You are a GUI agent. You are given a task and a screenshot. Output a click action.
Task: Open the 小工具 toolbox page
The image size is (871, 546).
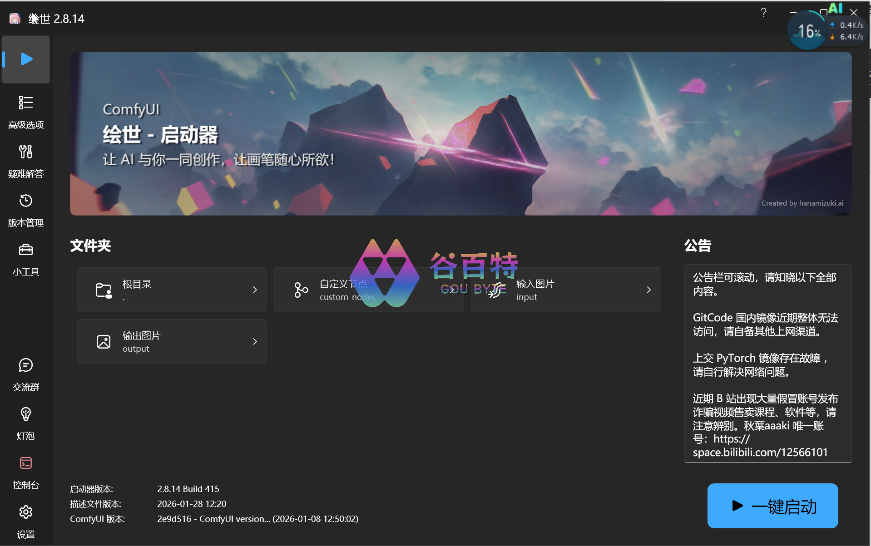(26, 259)
